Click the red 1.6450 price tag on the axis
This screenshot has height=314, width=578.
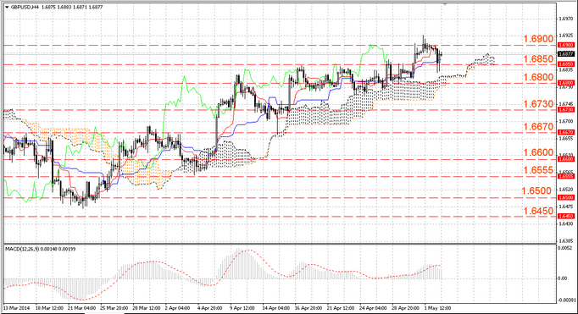[566, 216]
